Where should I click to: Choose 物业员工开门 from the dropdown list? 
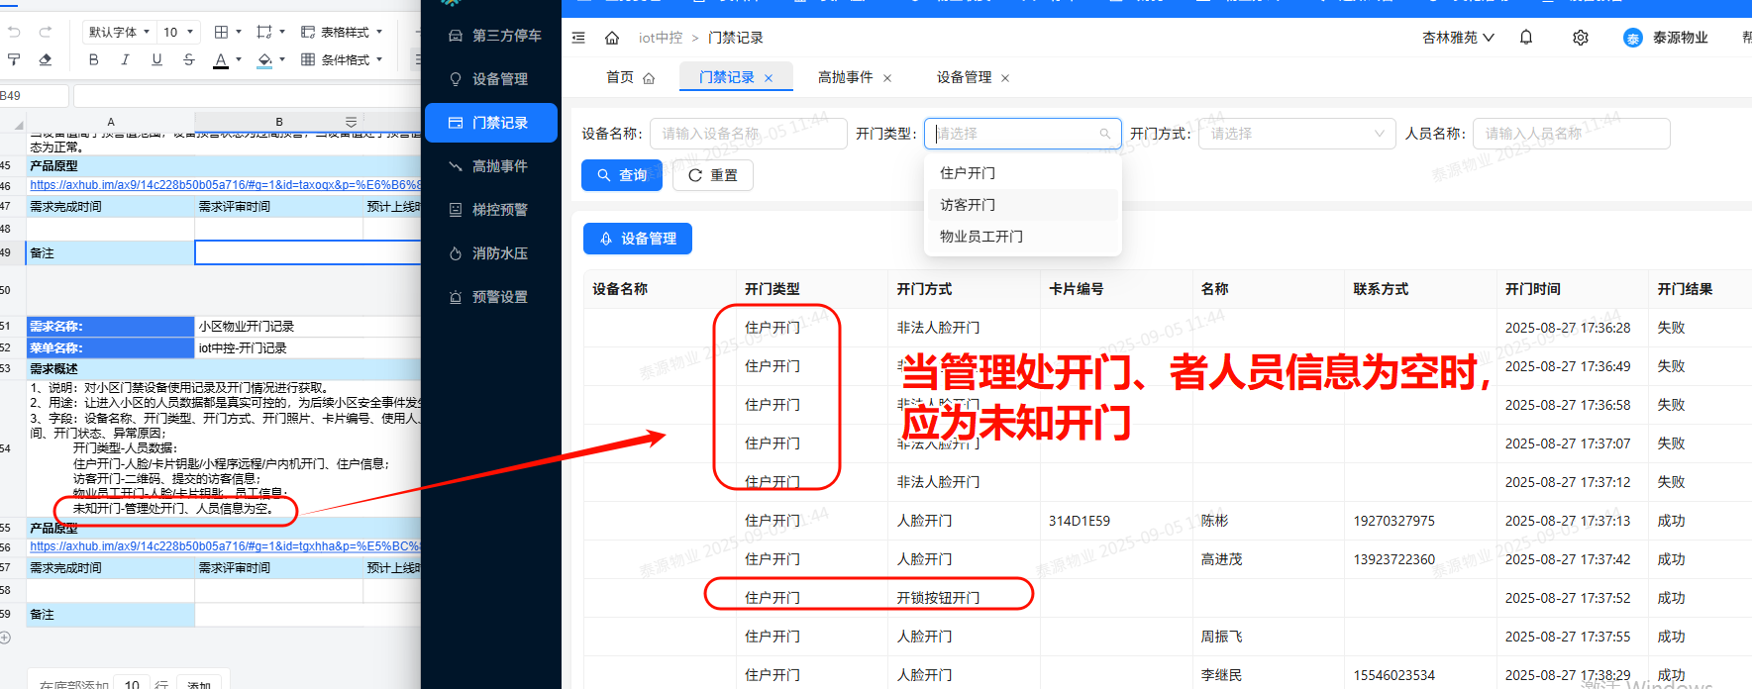pyautogui.click(x=1023, y=237)
